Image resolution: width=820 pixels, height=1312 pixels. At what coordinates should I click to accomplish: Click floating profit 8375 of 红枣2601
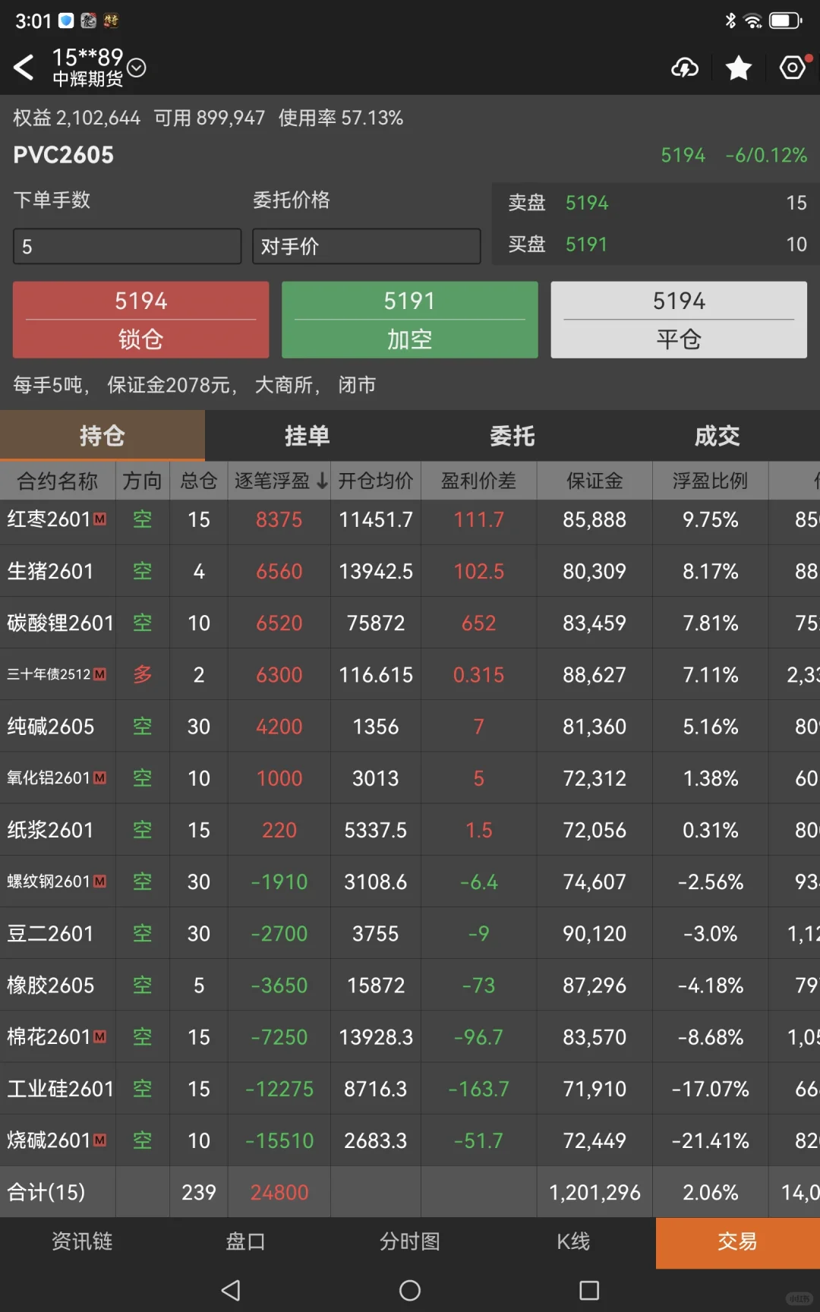click(x=279, y=519)
